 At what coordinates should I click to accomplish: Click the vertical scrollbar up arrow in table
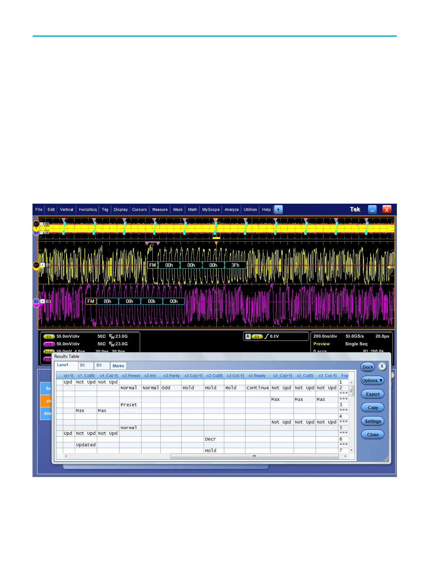(x=352, y=382)
